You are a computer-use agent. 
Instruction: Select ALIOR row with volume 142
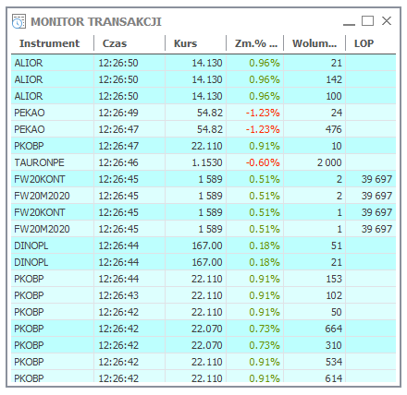click(203, 79)
